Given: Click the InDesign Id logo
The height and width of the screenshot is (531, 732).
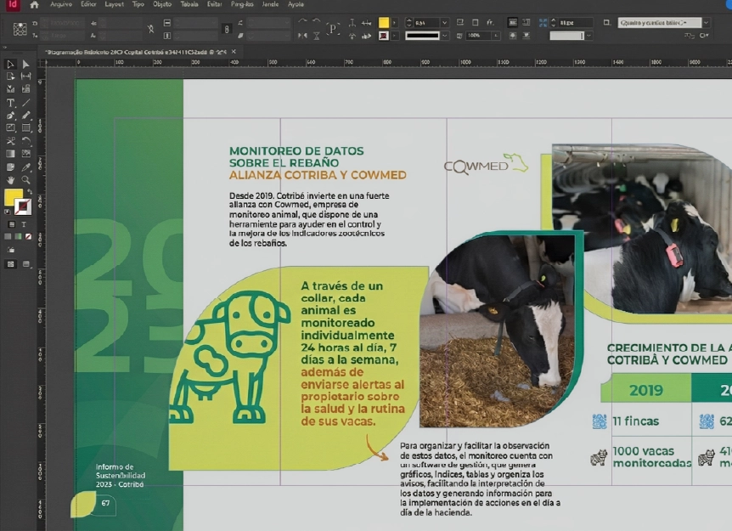Looking at the screenshot, I should 13,4.
